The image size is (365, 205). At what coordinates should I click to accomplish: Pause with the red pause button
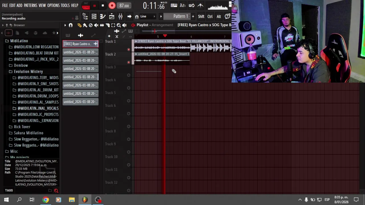[94, 5]
